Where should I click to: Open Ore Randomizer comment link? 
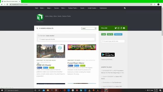coord(117,83)
